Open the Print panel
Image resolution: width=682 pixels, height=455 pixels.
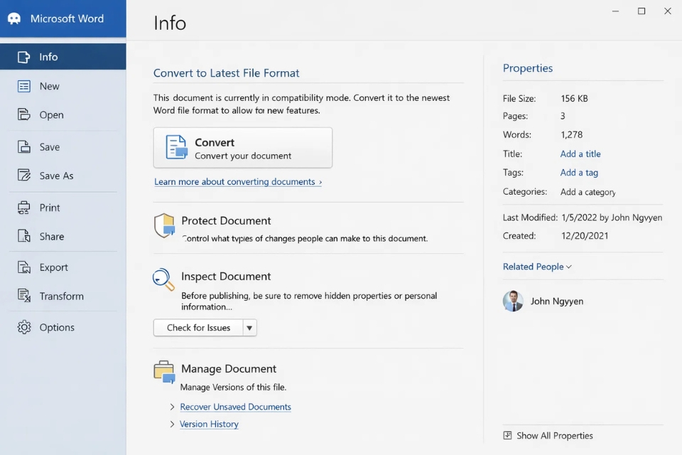[49, 207]
